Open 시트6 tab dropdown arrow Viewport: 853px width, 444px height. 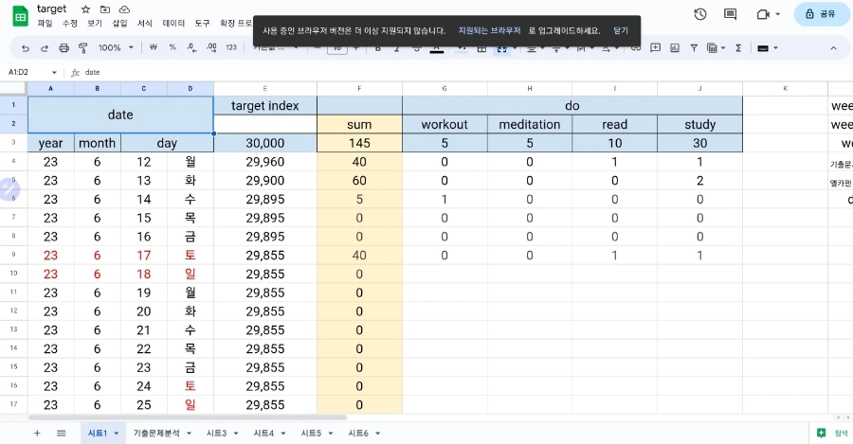[377, 434]
